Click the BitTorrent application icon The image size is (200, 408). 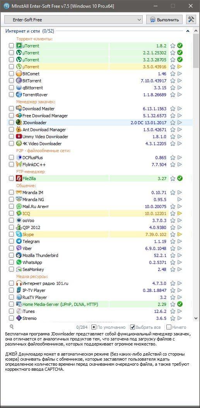click(x=19, y=81)
